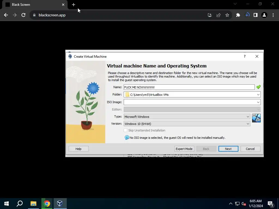Cancel the Create Virtual Machine dialog
Viewport: 279px width, 209px height.
point(250,149)
